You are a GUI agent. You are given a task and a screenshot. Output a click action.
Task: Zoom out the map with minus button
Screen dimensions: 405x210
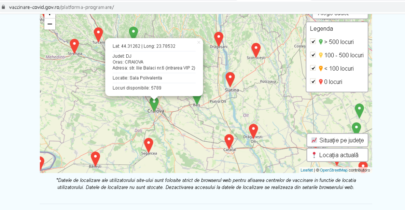click(x=50, y=24)
